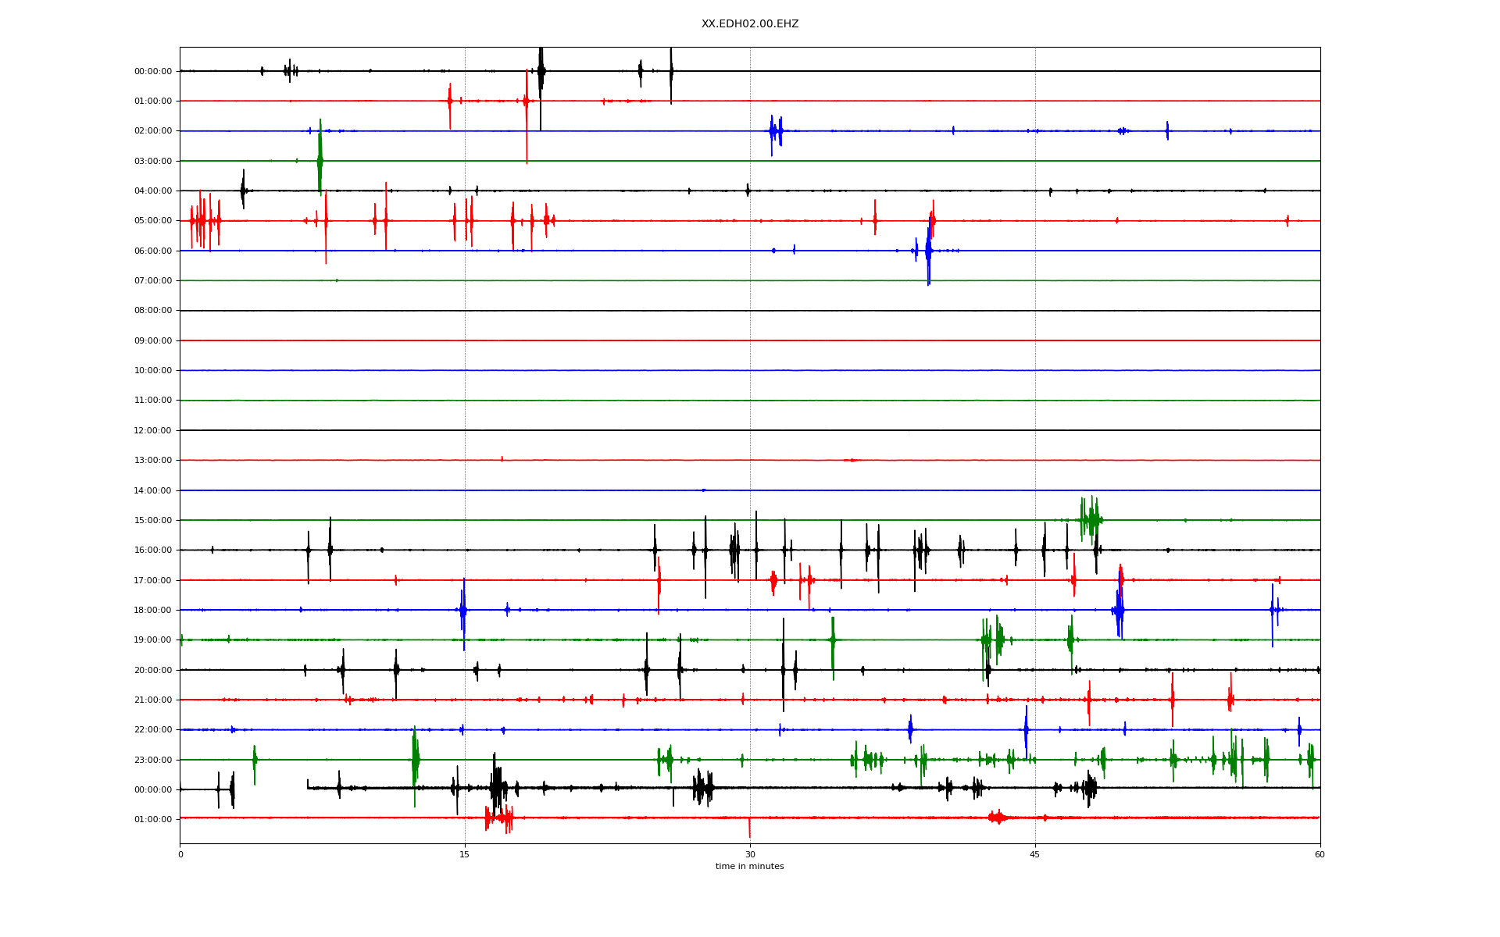Click the x-axis tick label 30
The width and height of the screenshot is (1500, 937).
pos(750,854)
